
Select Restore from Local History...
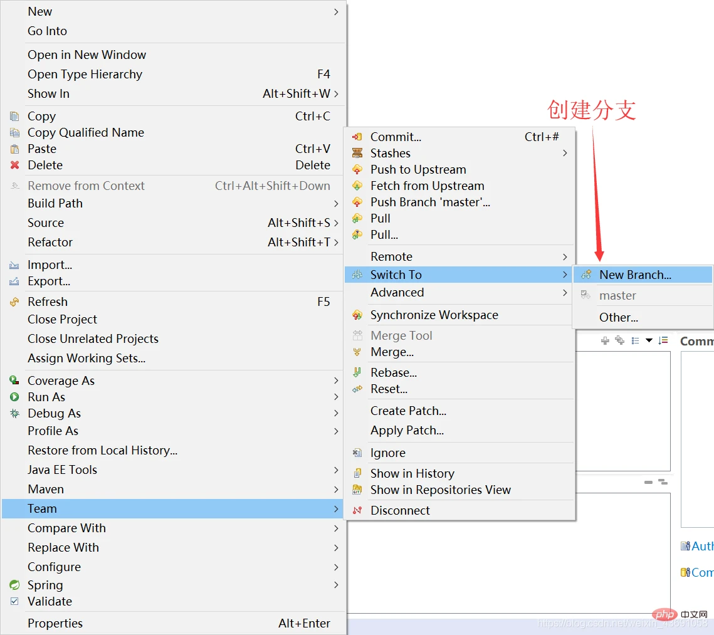coord(102,450)
